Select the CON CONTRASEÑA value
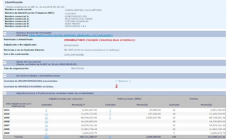The image size is (228, 139). (x=74, y=55)
